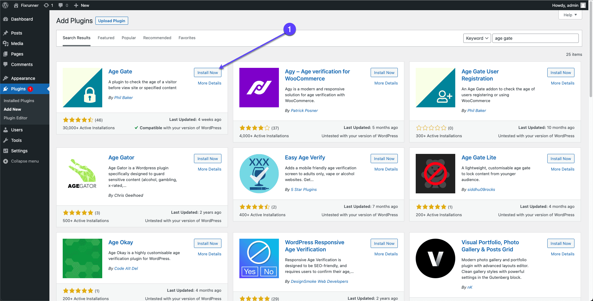Install the Age Gate Lite plugin
Image resolution: width=593 pixels, height=301 pixels.
click(561, 159)
